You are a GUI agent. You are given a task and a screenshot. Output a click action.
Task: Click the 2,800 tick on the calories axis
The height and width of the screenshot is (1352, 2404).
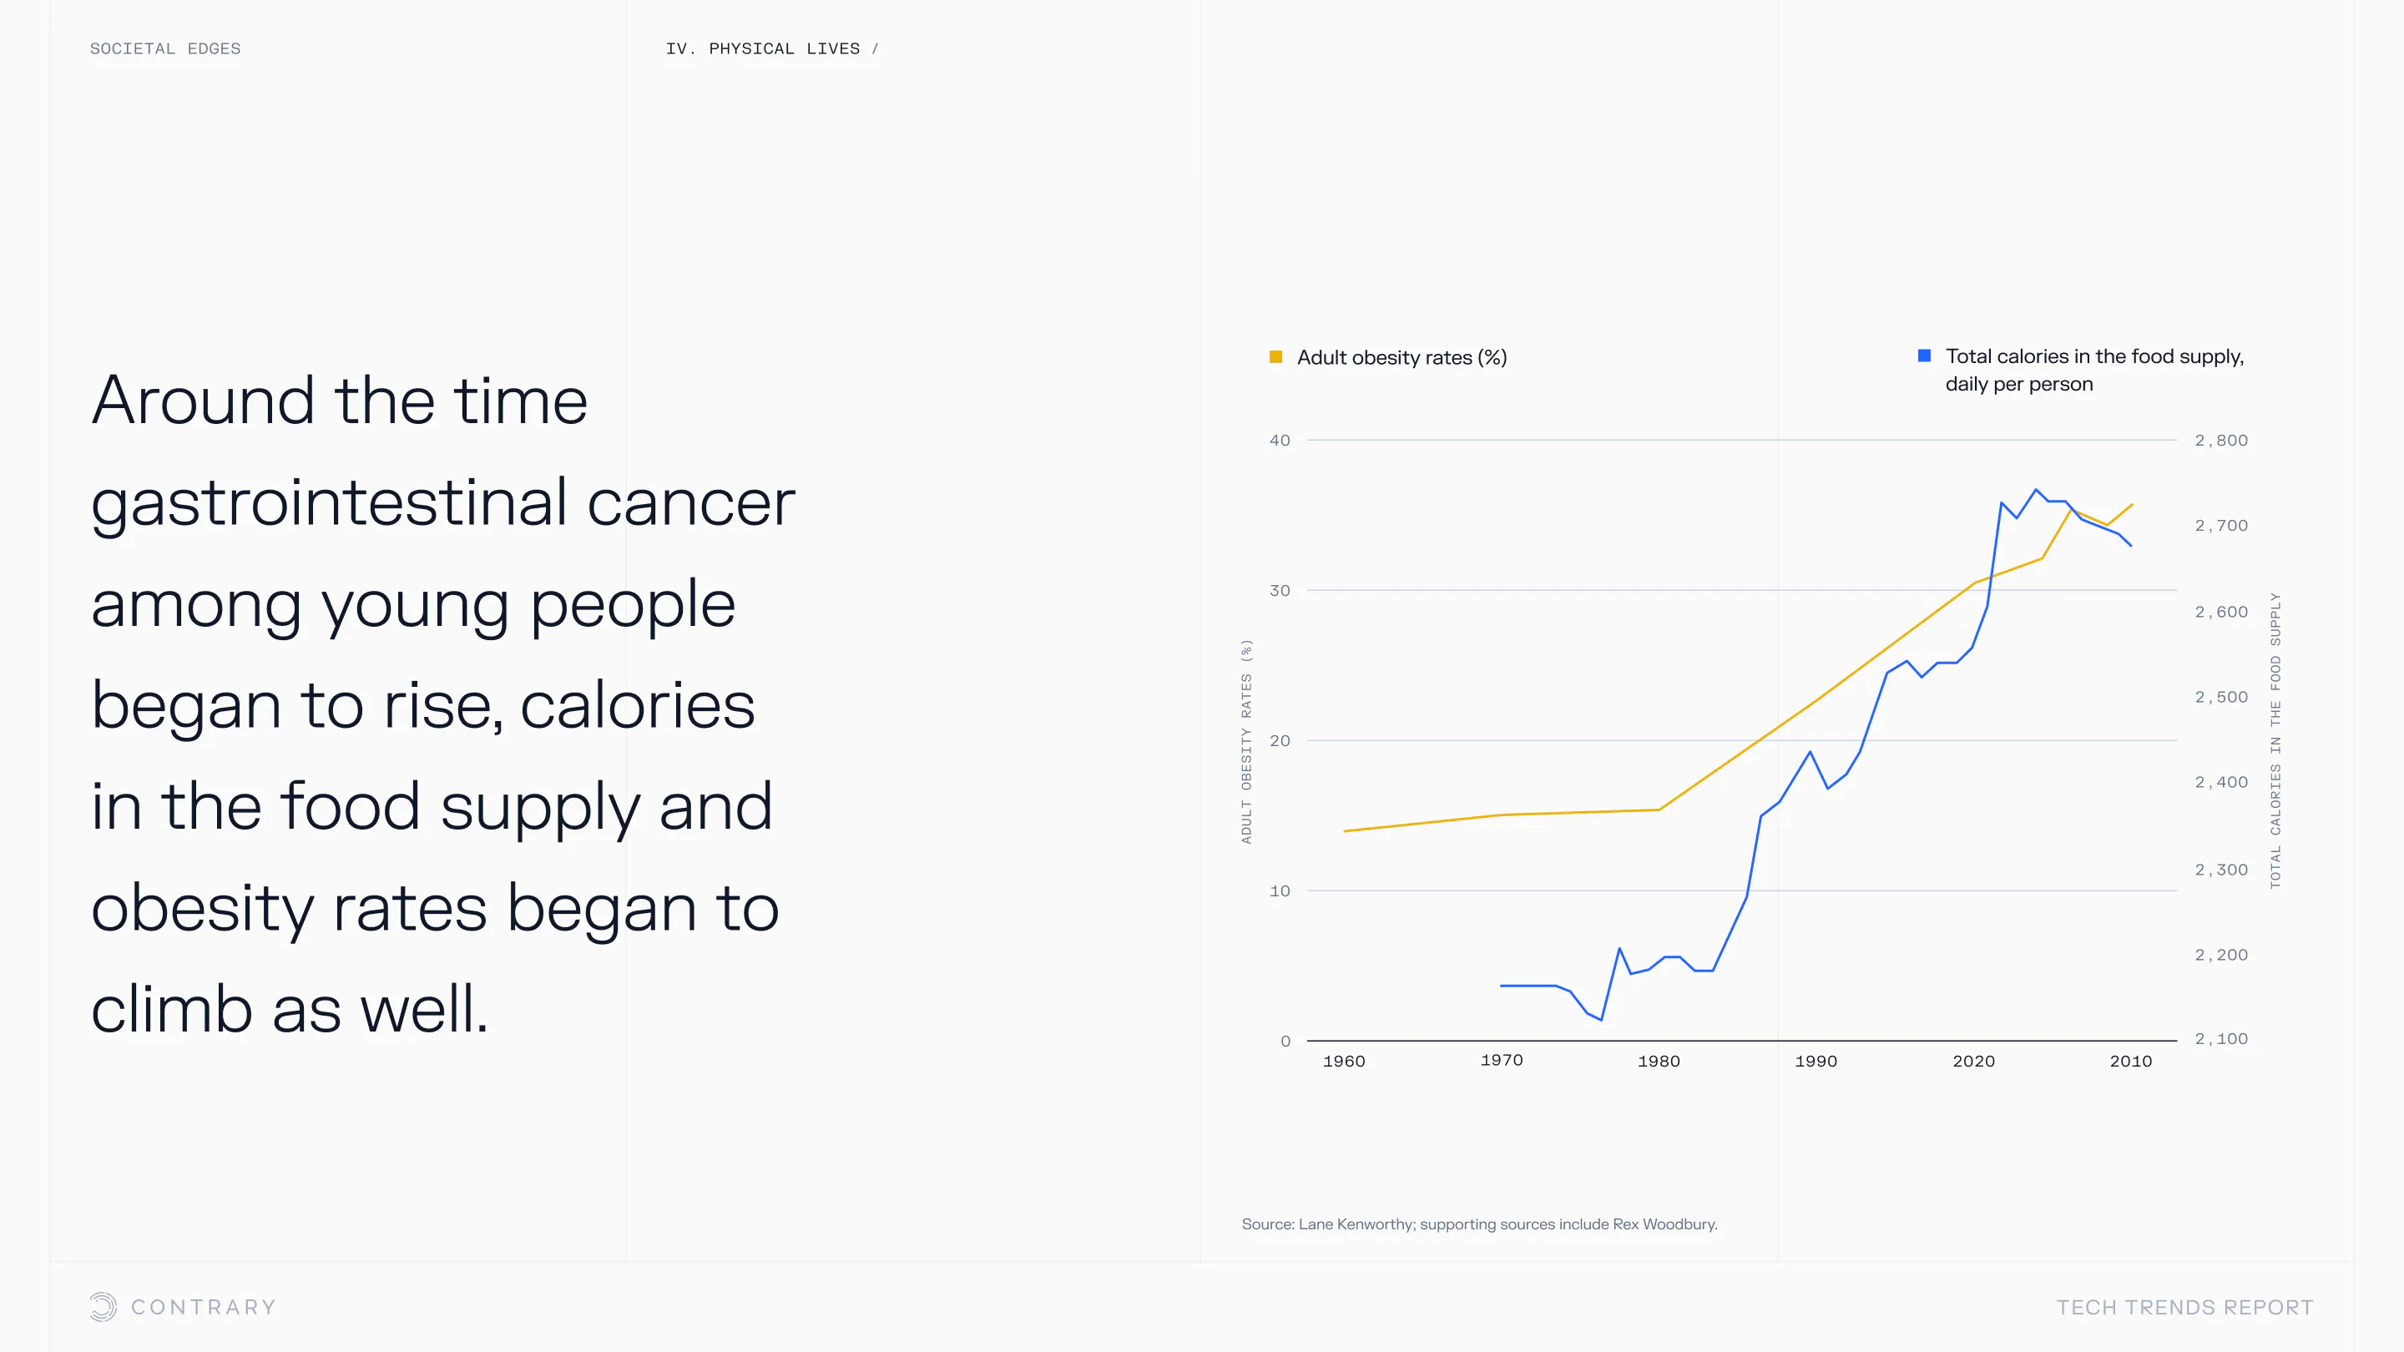pos(2221,441)
